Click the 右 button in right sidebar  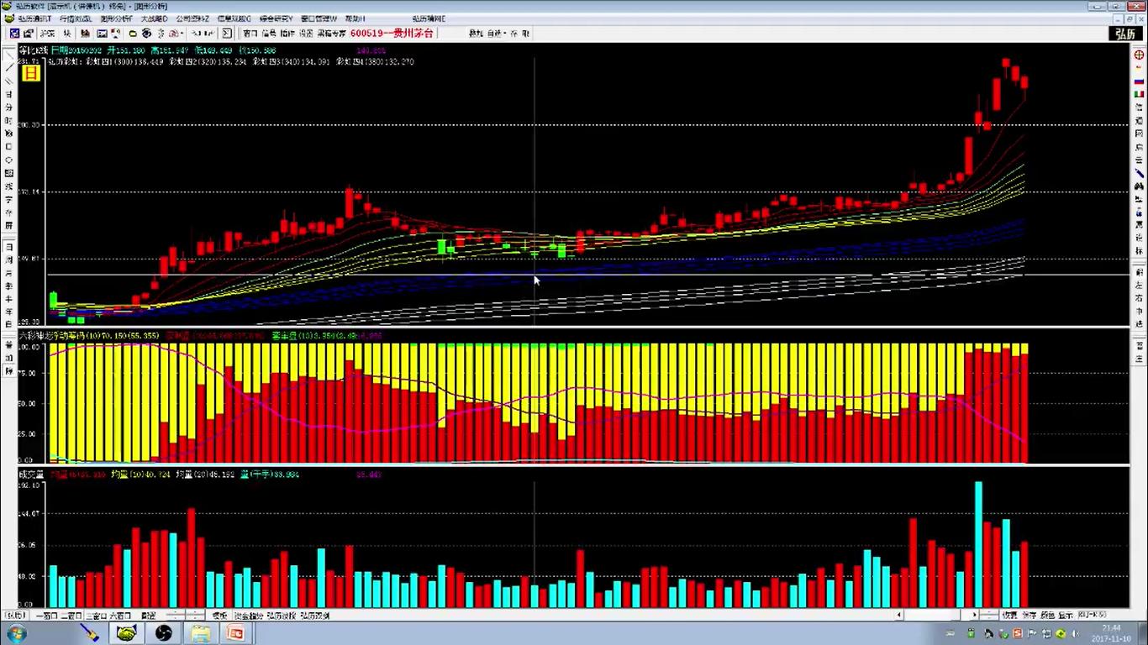(1139, 297)
